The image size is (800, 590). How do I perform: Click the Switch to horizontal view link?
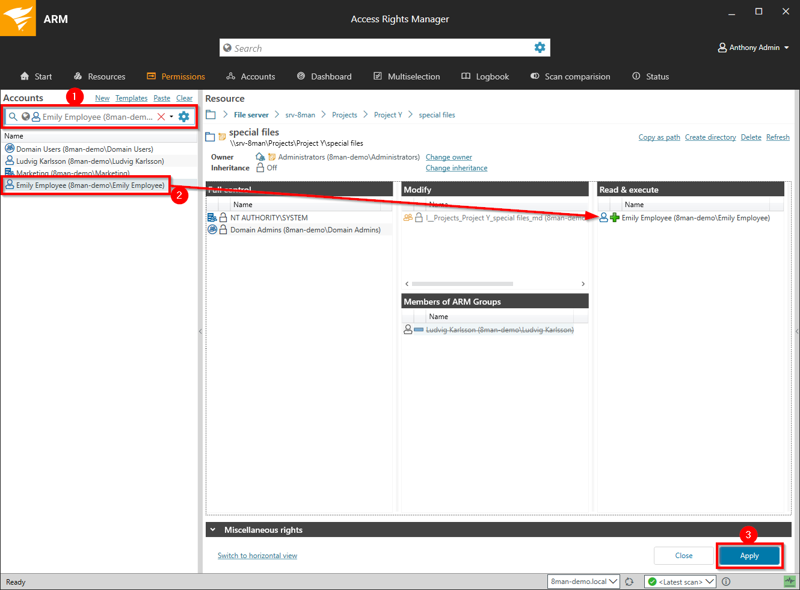pos(257,556)
